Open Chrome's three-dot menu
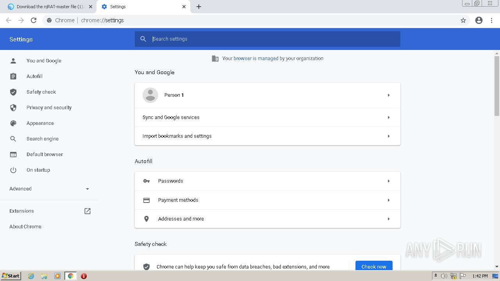The image size is (500, 281). point(492,20)
